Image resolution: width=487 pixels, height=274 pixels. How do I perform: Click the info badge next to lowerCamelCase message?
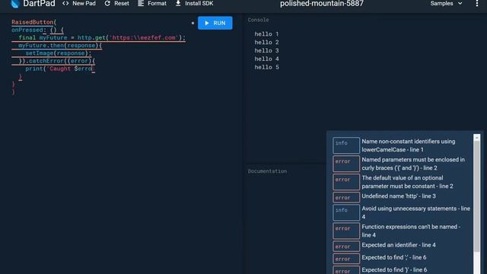tap(346, 145)
